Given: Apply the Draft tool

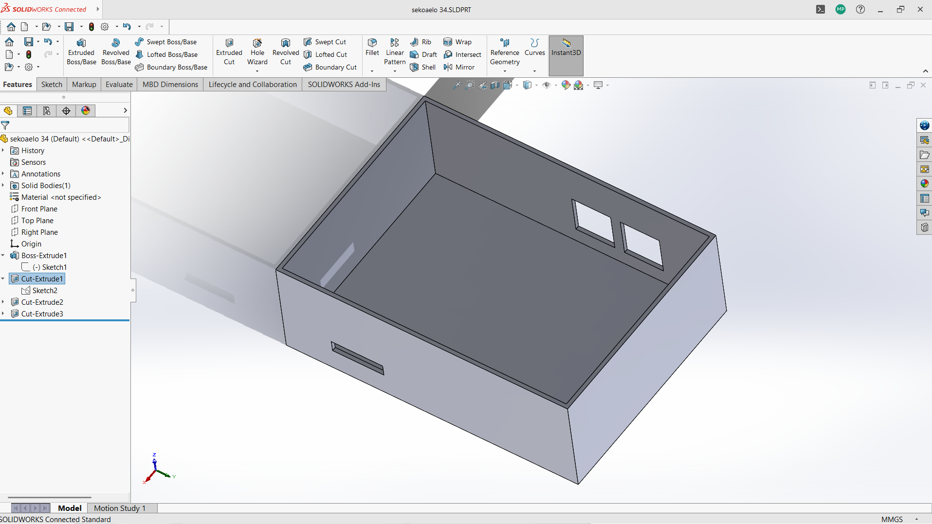Looking at the screenshot, I should pyautogui.click(x=423, y=54).
